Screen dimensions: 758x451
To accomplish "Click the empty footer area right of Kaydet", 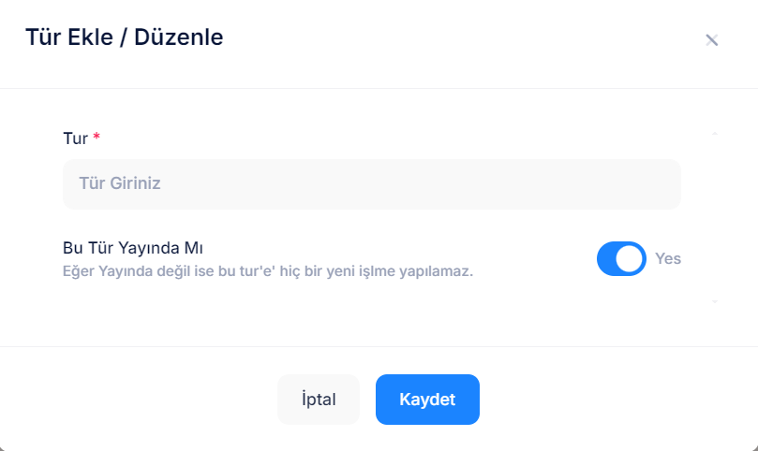I will pos(609,400).
